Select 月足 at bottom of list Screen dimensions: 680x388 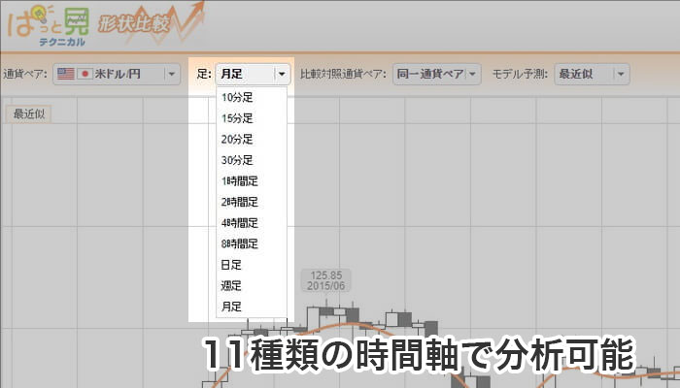coord(251,307)
